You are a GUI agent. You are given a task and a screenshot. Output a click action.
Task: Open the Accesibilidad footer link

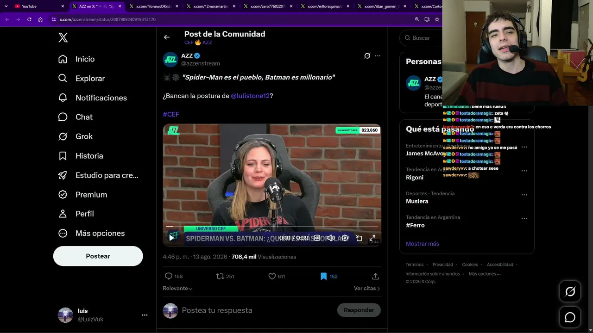point(500,265)
